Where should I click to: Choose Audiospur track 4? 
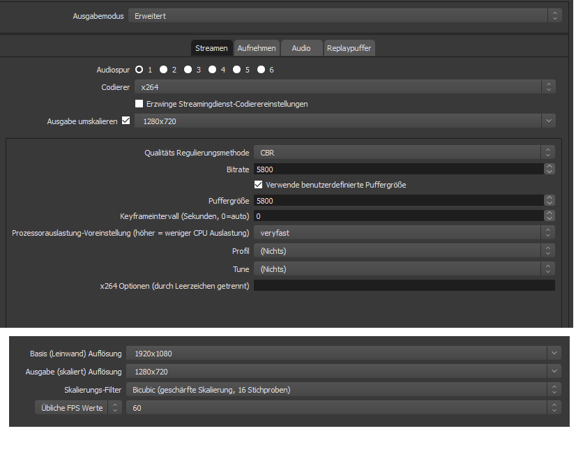213,70
